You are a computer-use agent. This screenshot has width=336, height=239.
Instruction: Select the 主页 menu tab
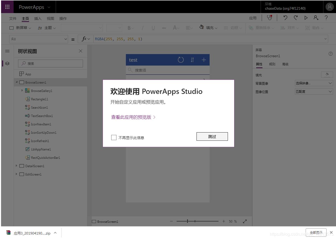click(25, 19)
